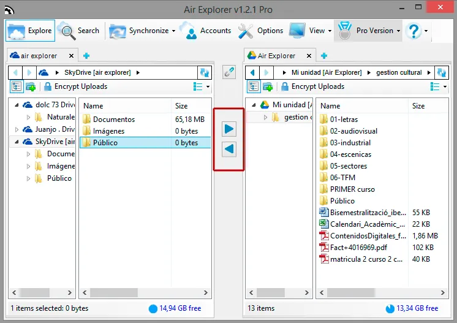Close the right 'Air Explorer' tab
This screenshot has width=457, height=323.
[x=309, y=56]
